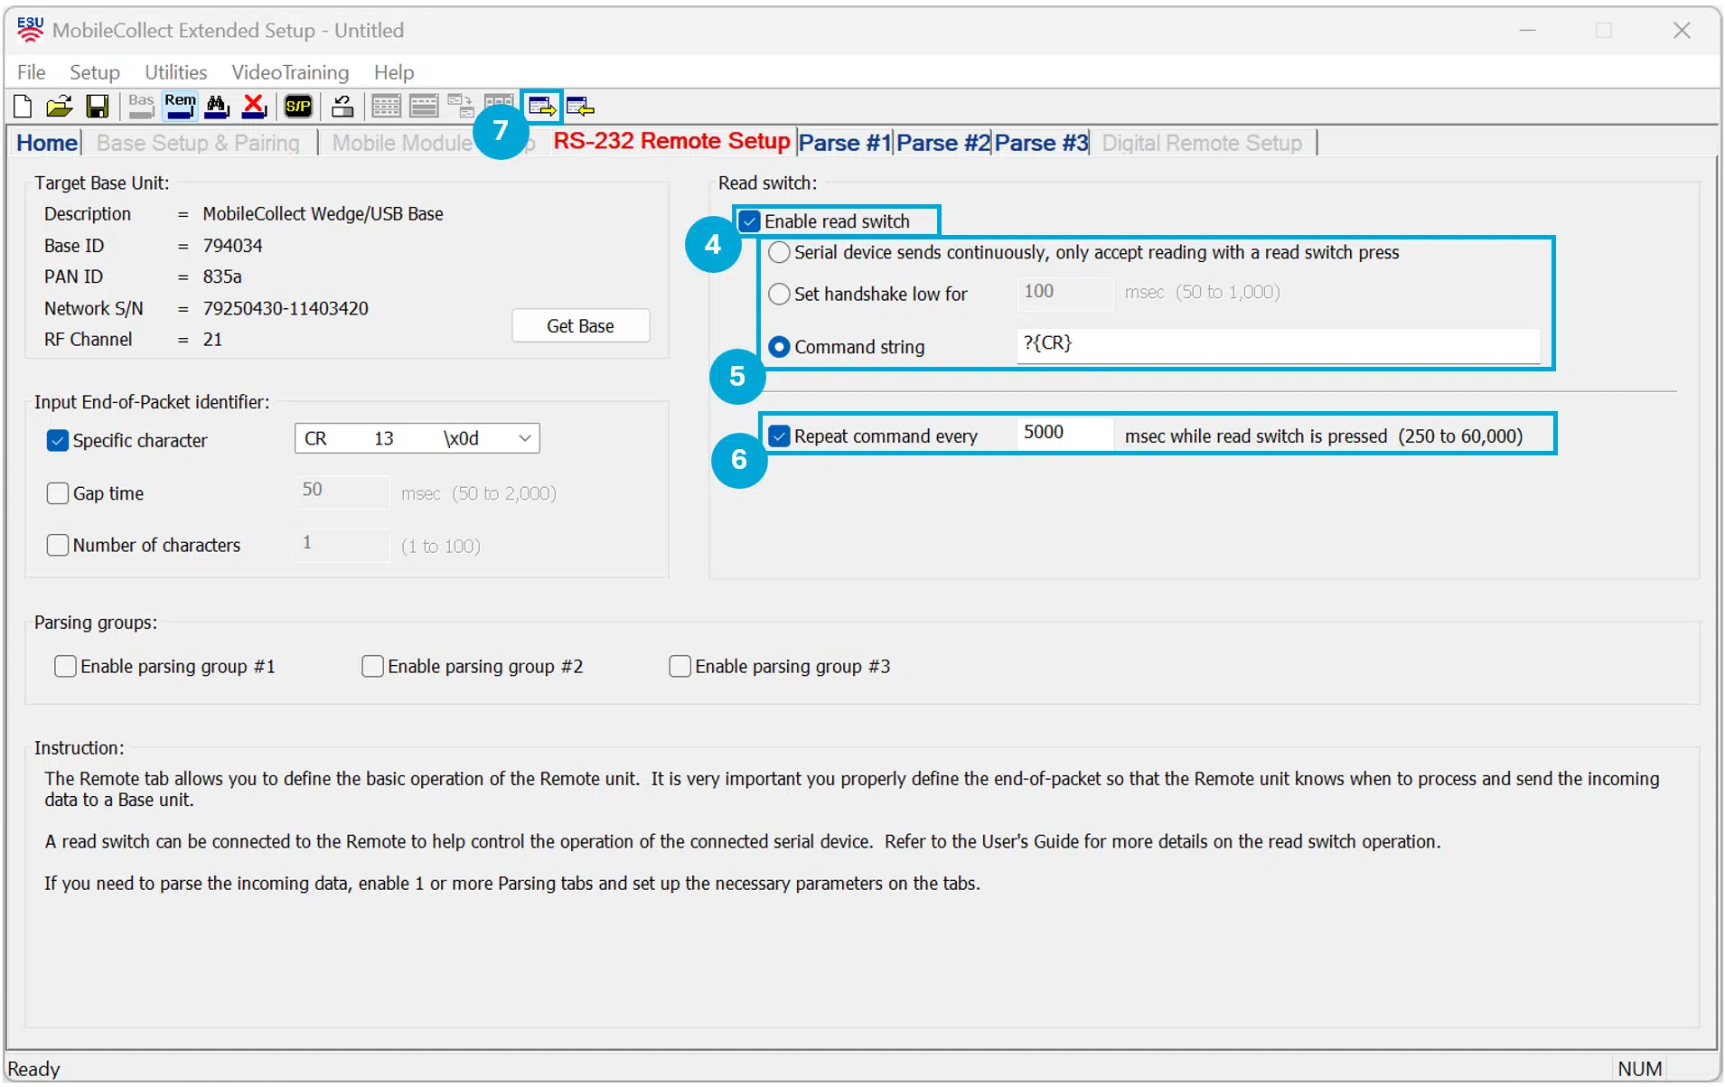The image size is (1725, 1087).
Task: Click the repeat interval 5000 field
Action: (1064, 433)
